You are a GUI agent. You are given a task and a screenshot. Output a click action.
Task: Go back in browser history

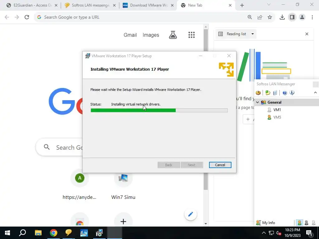coord(7,17)
